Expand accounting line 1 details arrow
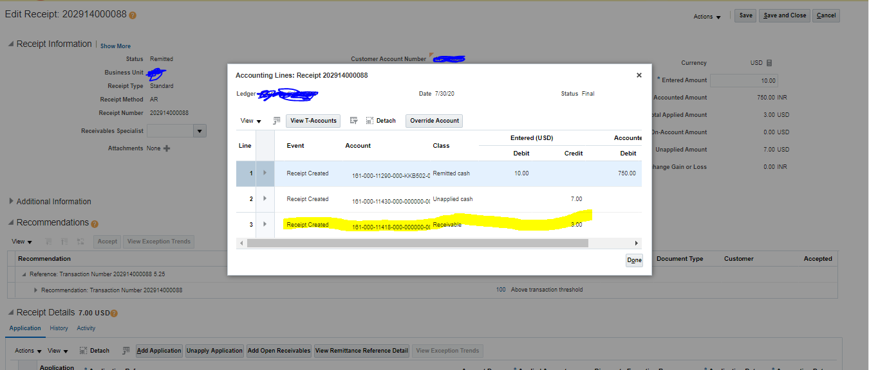Screen dimensions: 869x370 coord(265,173)
